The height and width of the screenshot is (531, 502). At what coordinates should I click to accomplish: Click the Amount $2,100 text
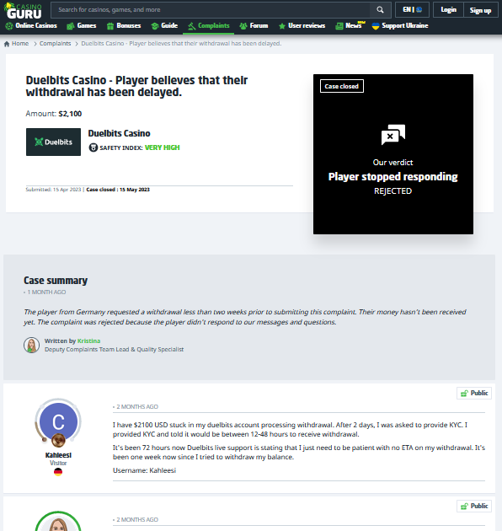click(x=53, y=114)
